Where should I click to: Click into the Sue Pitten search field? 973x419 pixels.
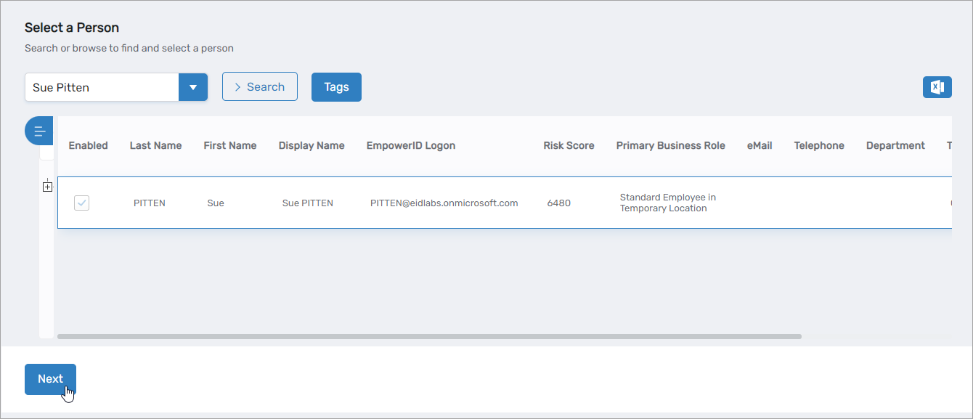(102, 87)
